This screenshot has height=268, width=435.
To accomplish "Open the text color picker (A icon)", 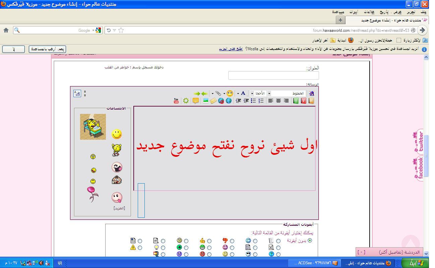I will point(243,93).
